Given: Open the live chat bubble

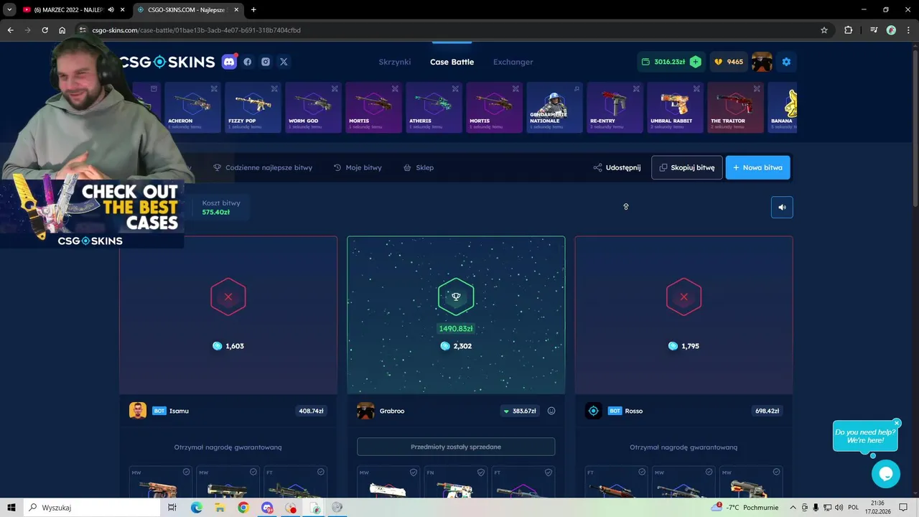Looking at the screenshot, I should tap(886, 474).
